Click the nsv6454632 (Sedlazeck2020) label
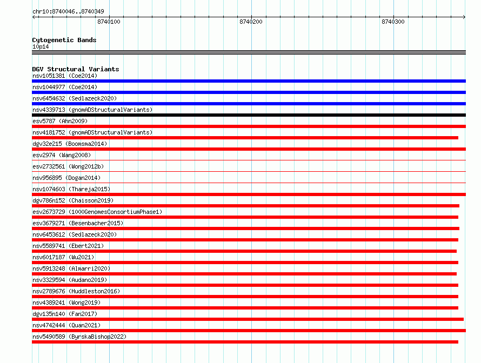This screenshot has width=481, height=363. click(75, 98)
